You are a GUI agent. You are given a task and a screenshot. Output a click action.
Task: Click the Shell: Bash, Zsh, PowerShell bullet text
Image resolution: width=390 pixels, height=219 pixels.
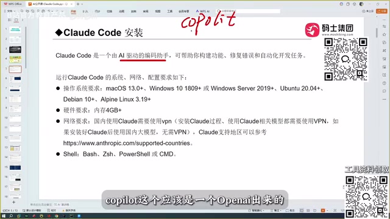click(119, 154)
